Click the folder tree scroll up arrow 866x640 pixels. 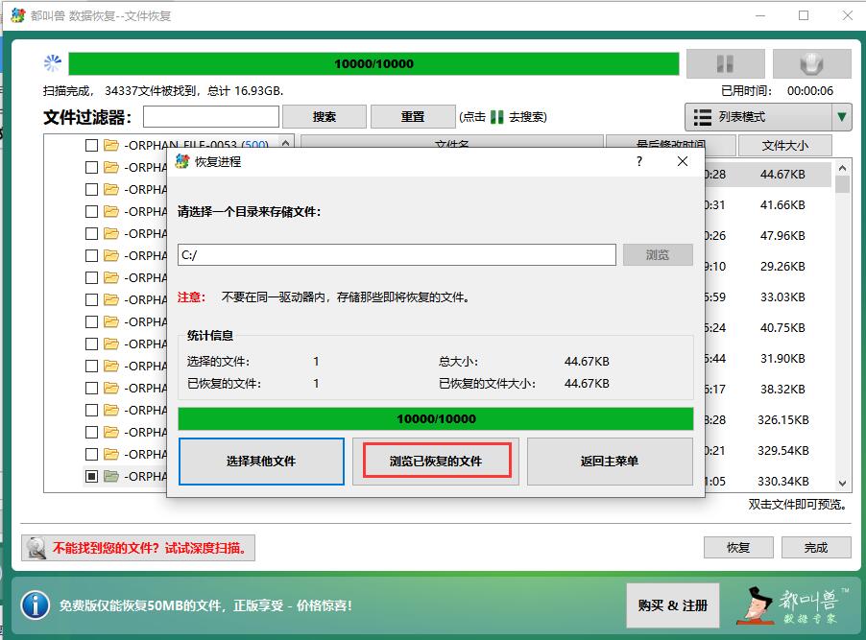[285, 142]
